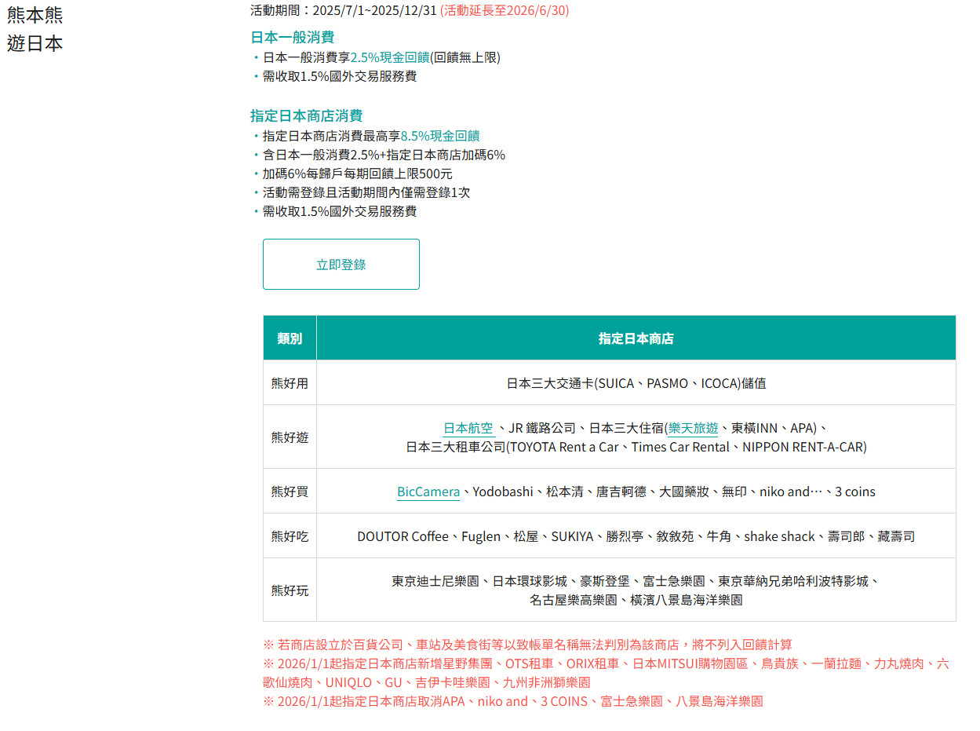The image size is (980, 731).
Task: Click the highlighted 2.5%現金回饋 text
Action: point(389,57)
